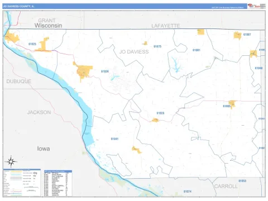Click the yellow line swatch in legend
The width and height of the screenshot is (268, 201).
16,171
